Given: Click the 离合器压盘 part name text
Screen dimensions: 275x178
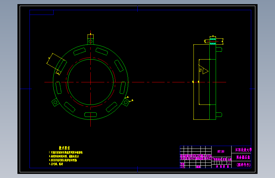Looking at the screenshot, I should click(x=243, y=157).
